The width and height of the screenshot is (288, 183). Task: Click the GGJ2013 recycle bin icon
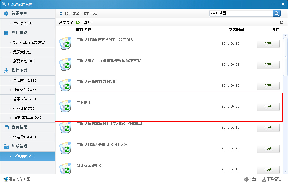coord(65,43)
